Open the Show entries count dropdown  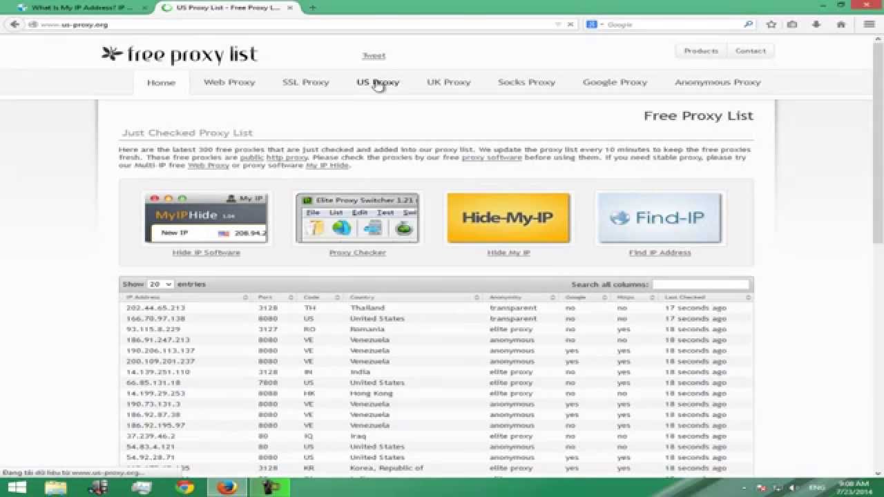coord(160,284)
